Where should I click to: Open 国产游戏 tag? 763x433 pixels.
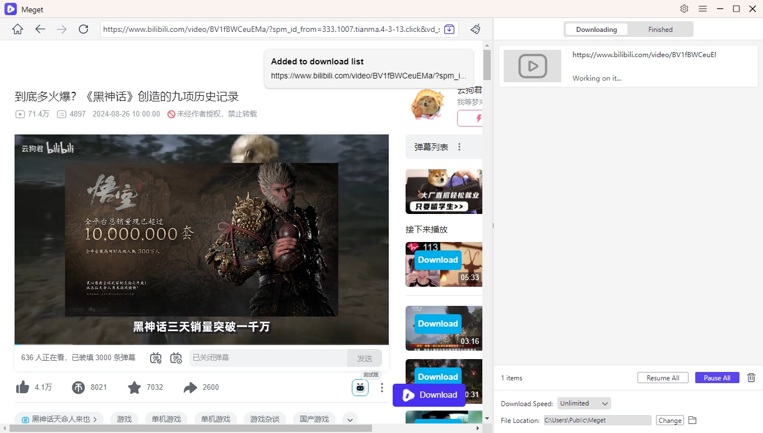pos(314,419)
